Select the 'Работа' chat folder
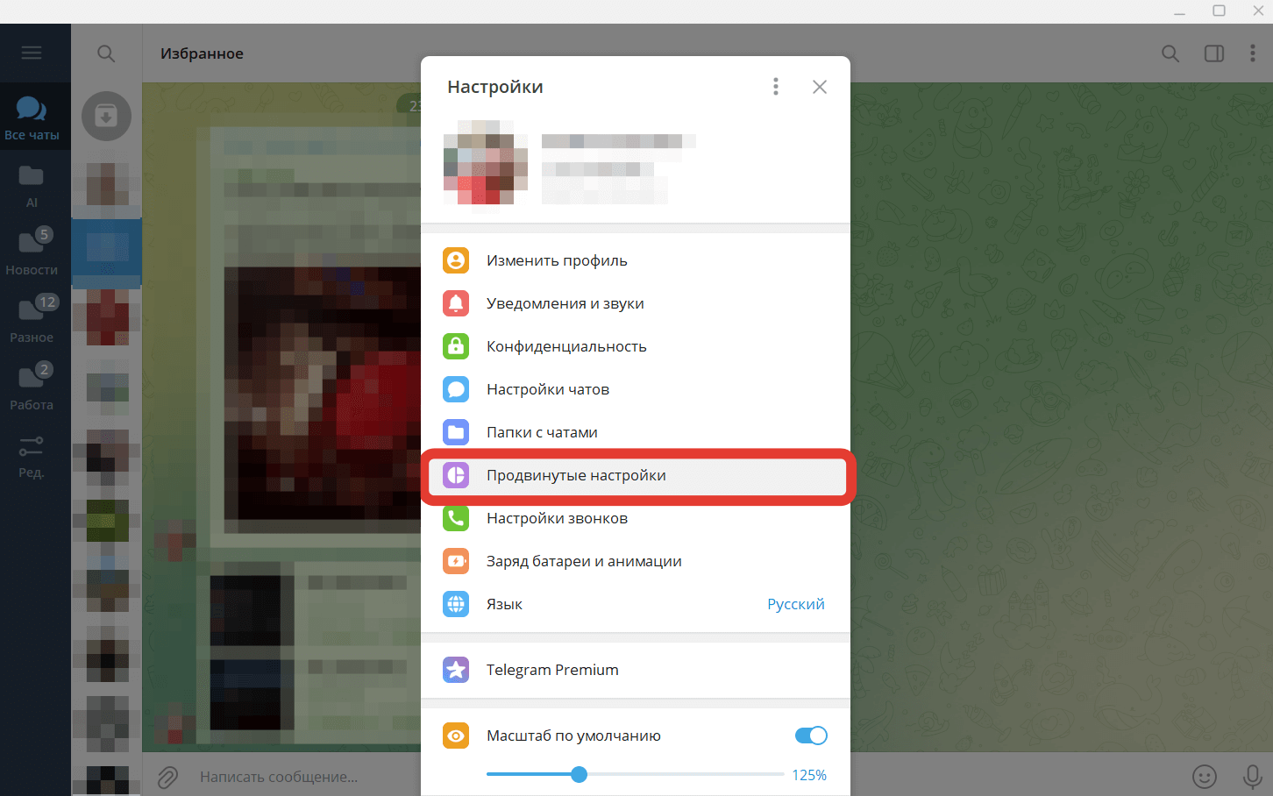1273x796 pixels. click(32, 387)
